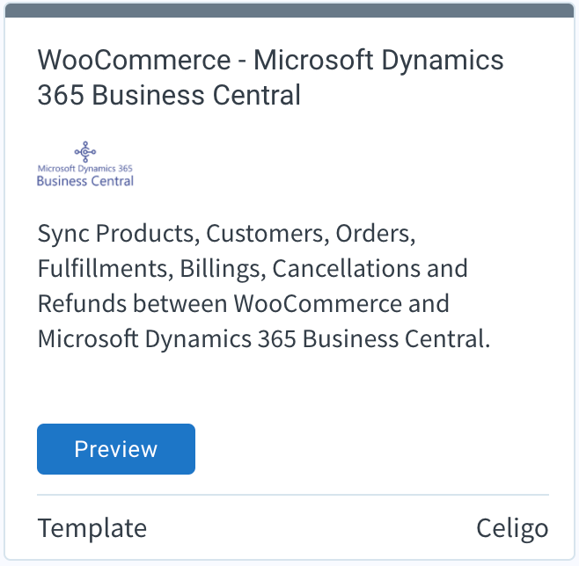Click the gray header bar atop the card

point(289,11)
